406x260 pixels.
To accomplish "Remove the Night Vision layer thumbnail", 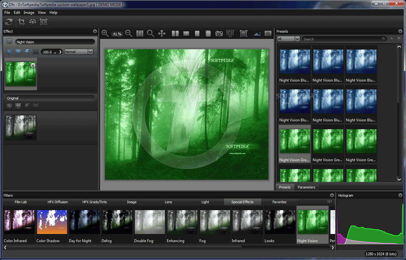I will pyautogui.click(x=33, y=65).
